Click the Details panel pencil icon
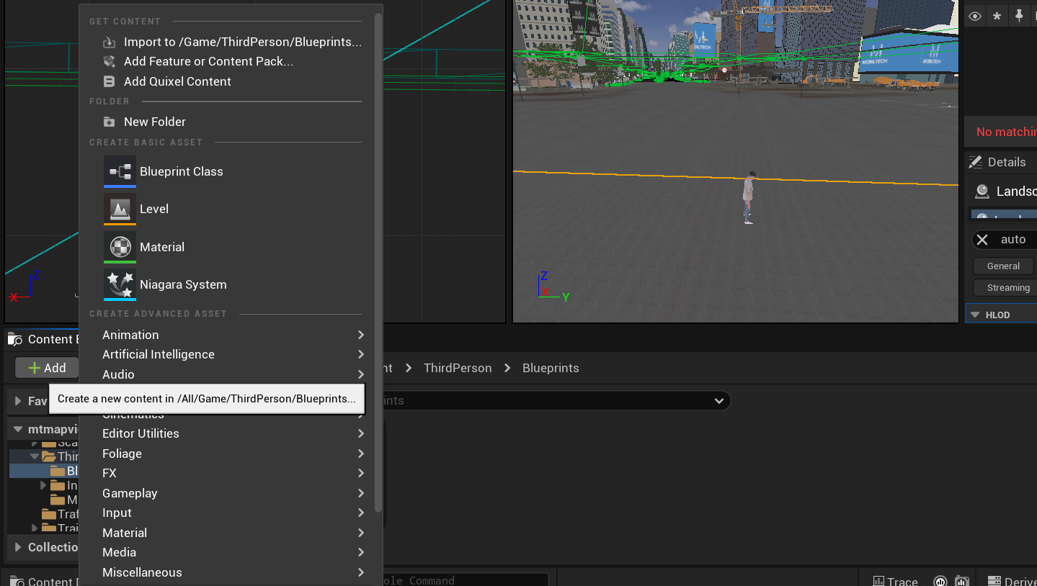The width and height of the screenshot is (1037, 586). tap(976, 162)
